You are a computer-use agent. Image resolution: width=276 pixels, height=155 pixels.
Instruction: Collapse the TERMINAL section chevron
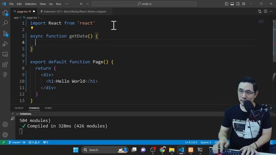17,114
